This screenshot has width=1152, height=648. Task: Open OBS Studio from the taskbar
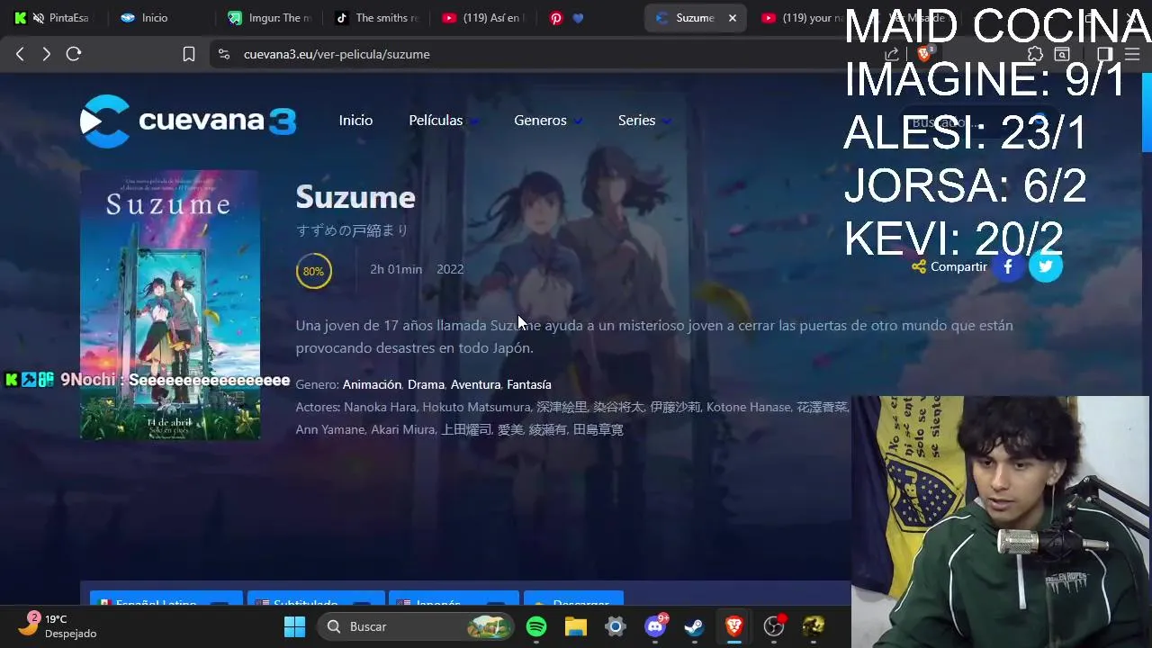tap(774, 626)
